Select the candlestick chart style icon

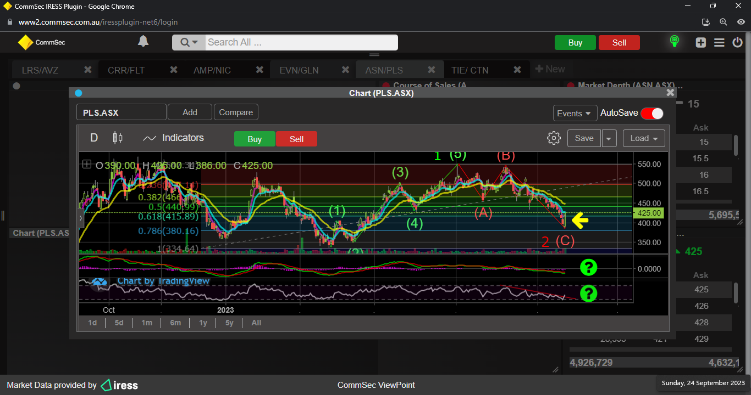click(x=118, y=138)
